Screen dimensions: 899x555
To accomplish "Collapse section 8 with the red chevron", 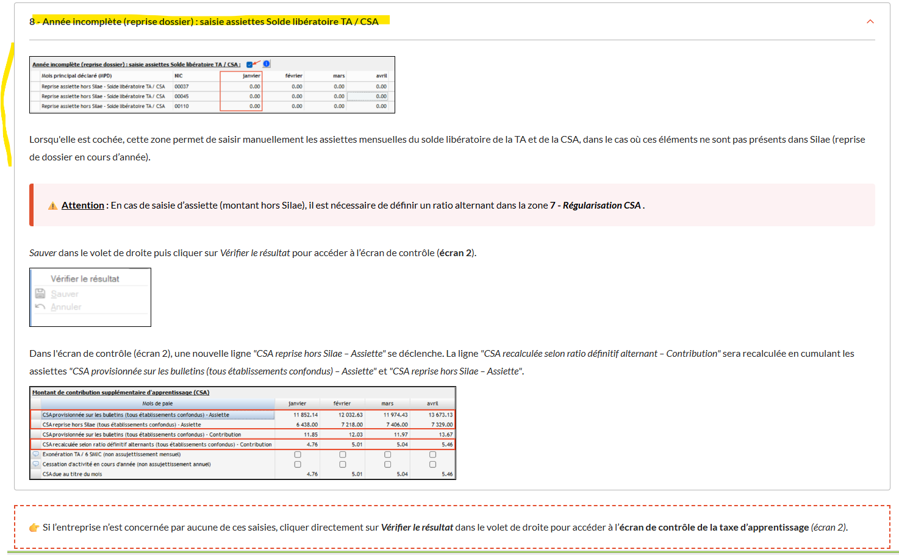I will (870, 21).
